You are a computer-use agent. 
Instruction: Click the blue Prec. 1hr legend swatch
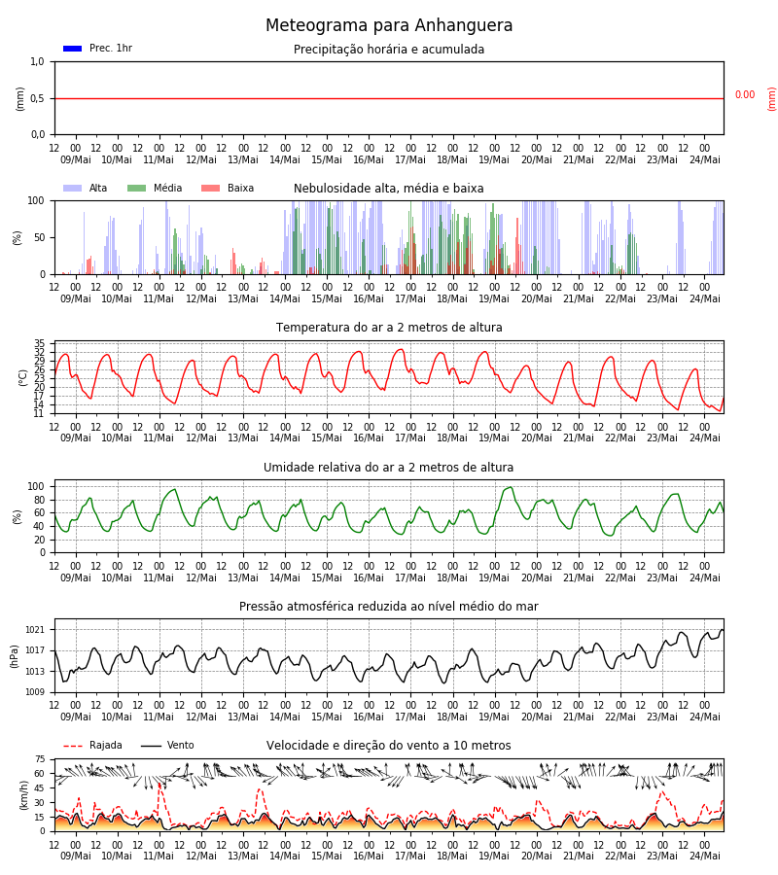[x=73, y=49]
